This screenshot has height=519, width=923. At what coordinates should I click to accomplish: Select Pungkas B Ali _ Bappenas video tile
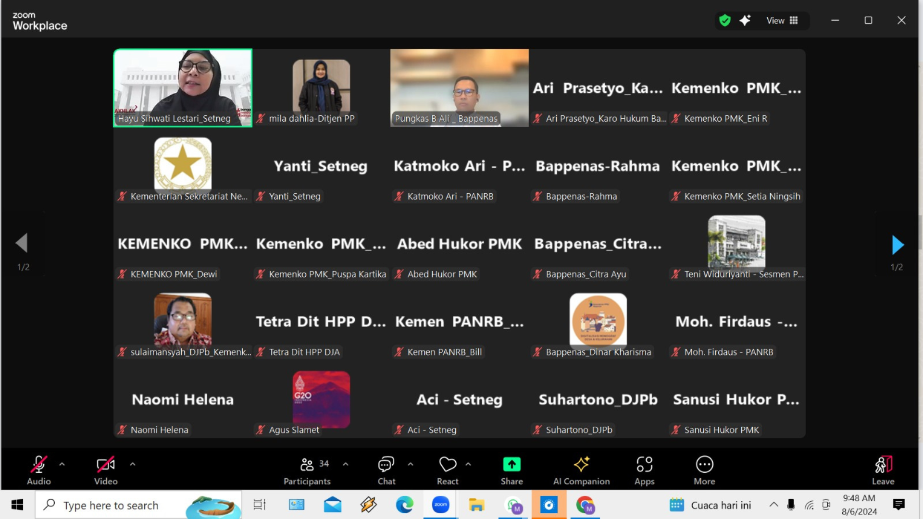coord(460,88)
